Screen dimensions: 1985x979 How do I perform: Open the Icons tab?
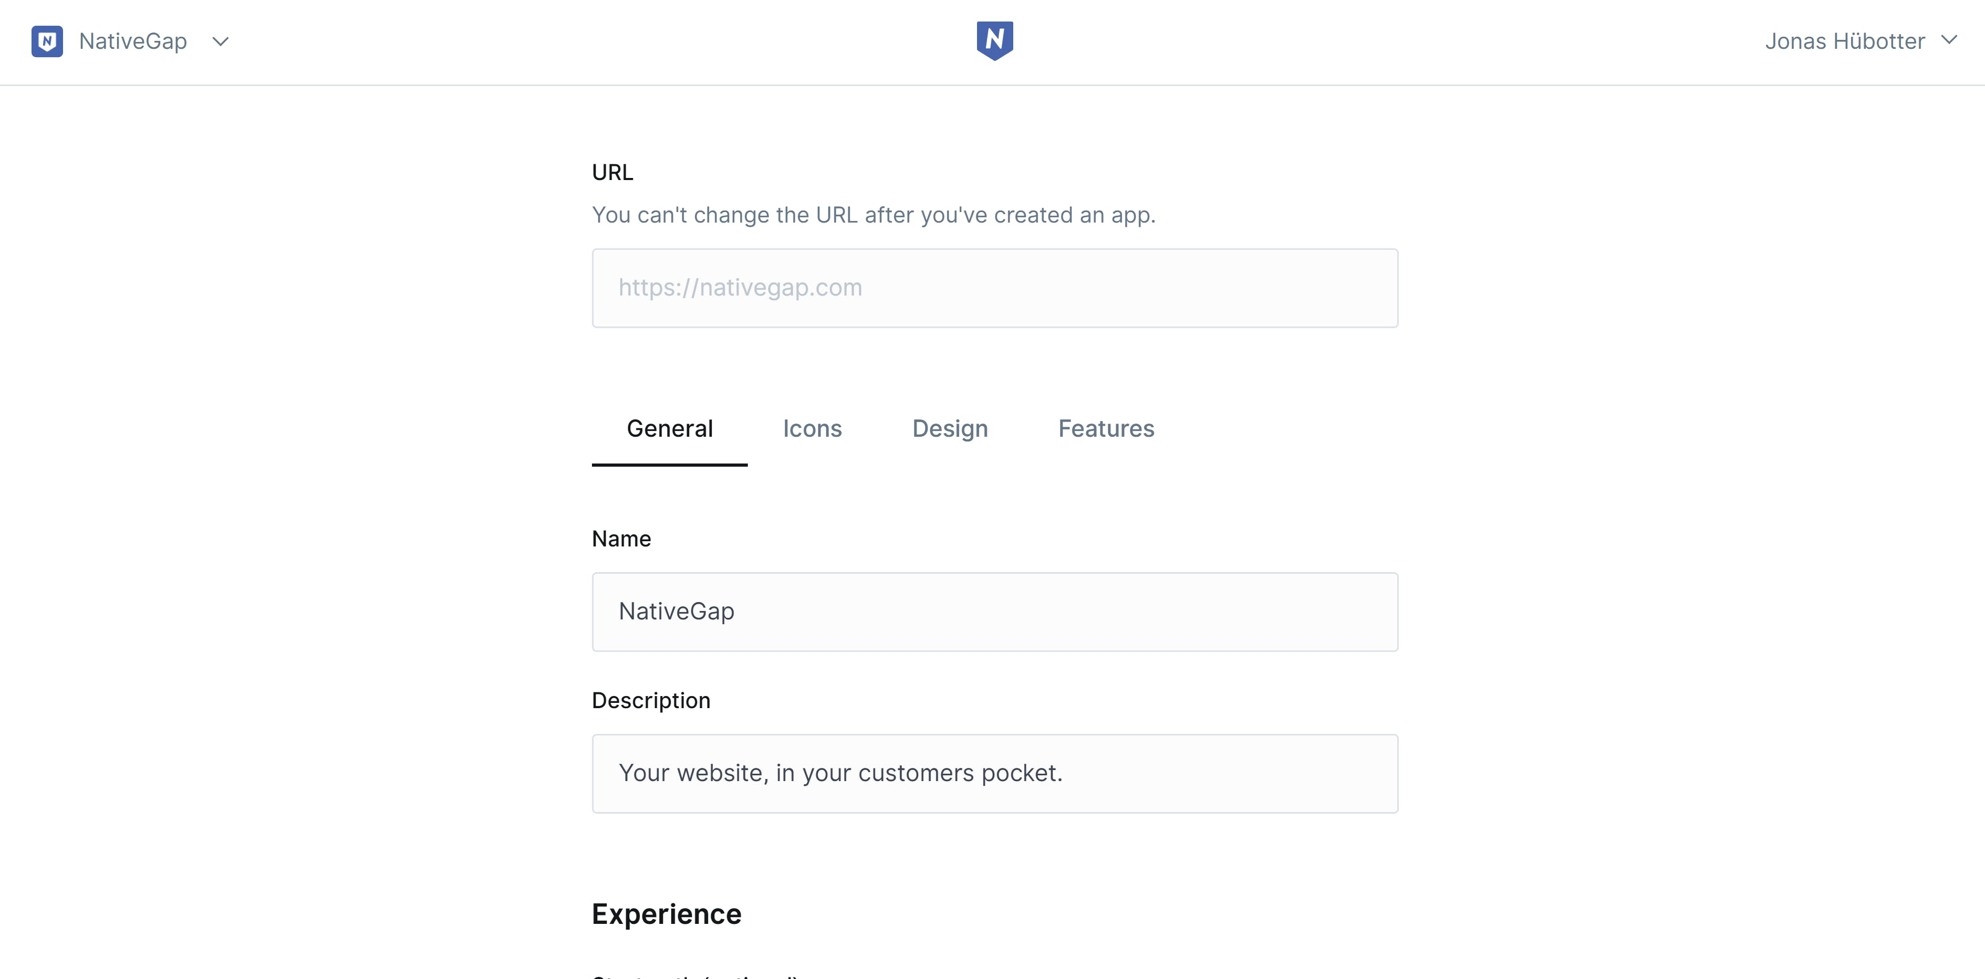point(812,428)
